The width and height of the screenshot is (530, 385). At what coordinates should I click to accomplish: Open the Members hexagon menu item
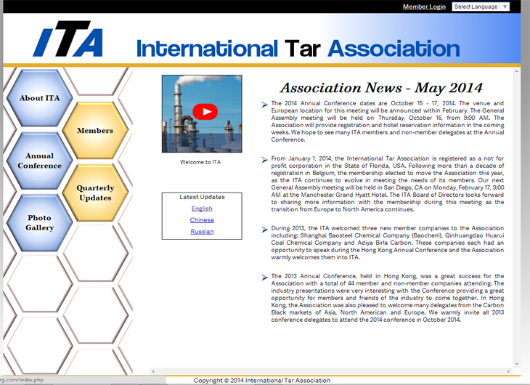tap(95, 131)
